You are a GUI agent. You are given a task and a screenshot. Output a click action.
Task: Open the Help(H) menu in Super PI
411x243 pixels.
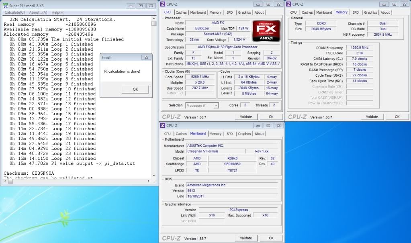click(x=58, y=12)
